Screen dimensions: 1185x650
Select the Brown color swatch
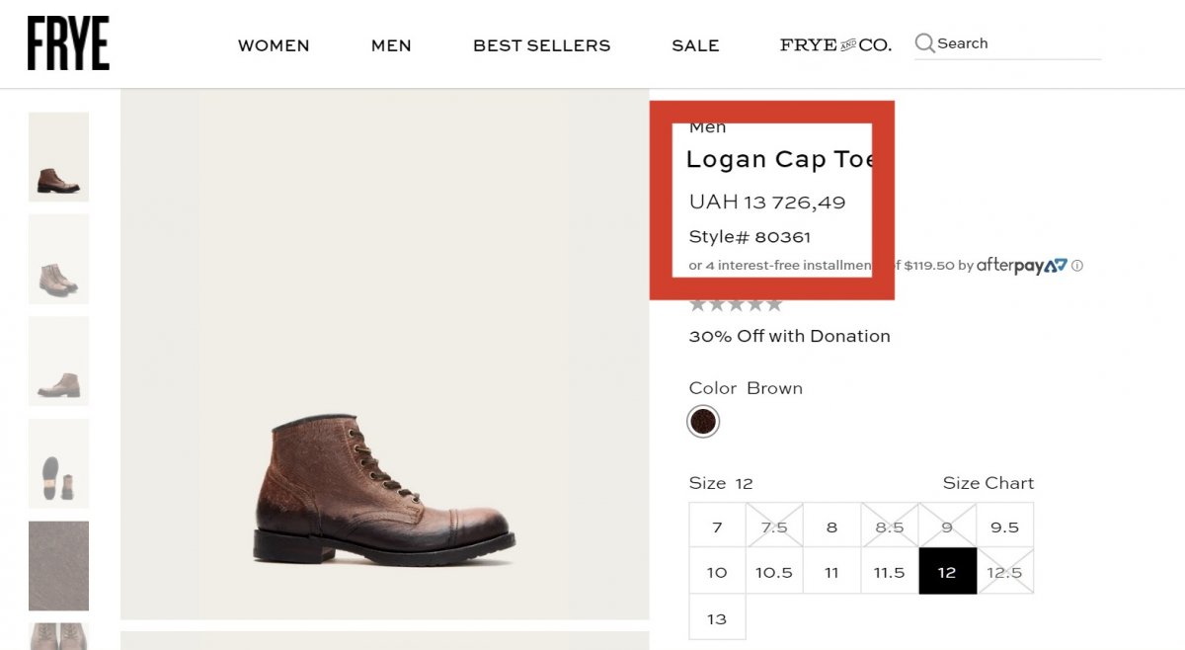(x=703, y=422)
